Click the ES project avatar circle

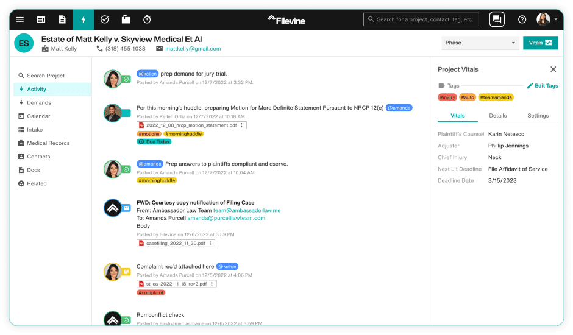click(24, 43)
